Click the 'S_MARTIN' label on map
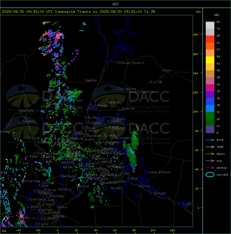This screenshot has height=234, width=231. tap(105, 162)
